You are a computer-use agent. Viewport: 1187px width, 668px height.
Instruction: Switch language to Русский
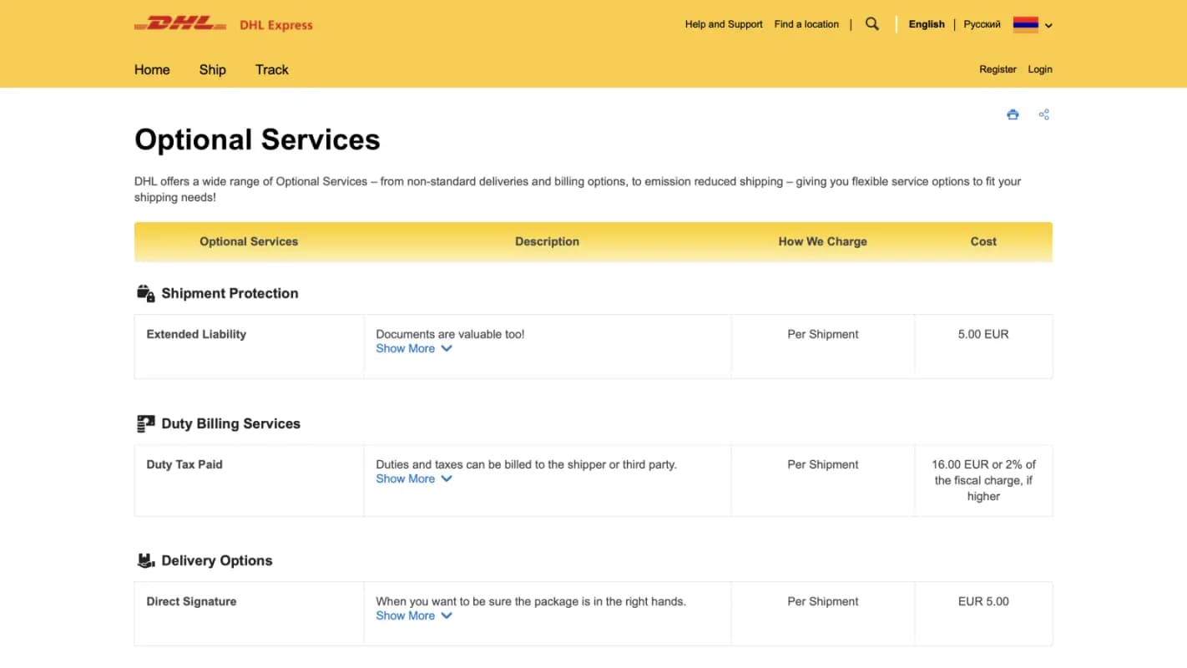point(982,24)
